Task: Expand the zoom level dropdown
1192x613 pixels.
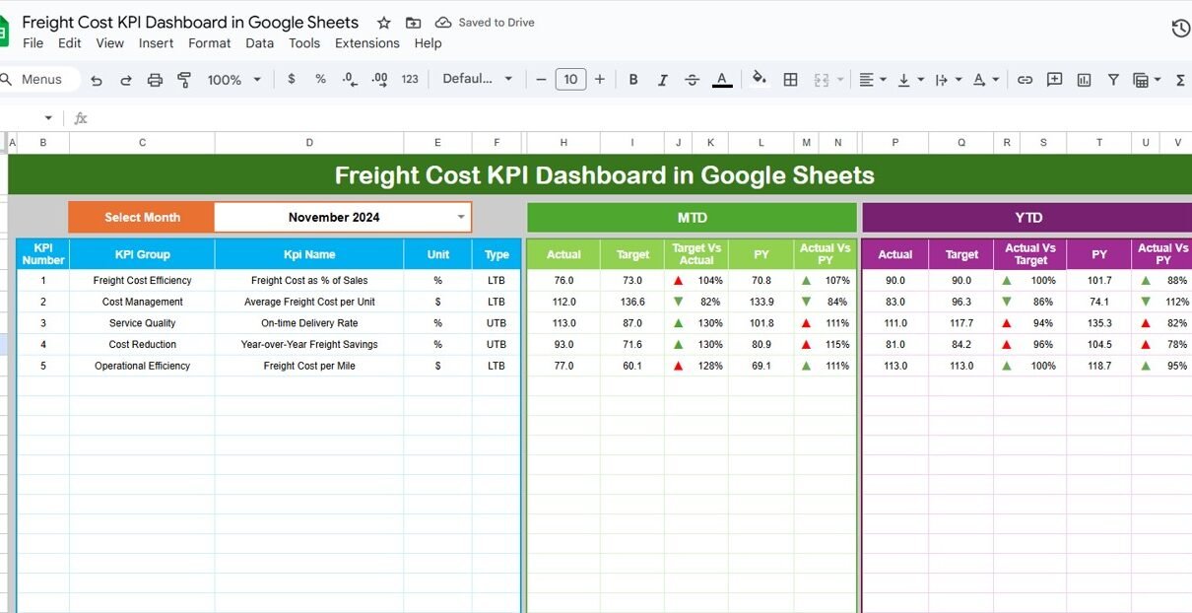Action: click(x=234, y=80)
